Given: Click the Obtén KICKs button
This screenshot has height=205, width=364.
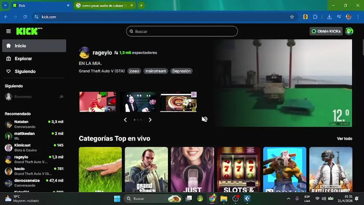Looking at the screenshot, I should coord(326,31).
